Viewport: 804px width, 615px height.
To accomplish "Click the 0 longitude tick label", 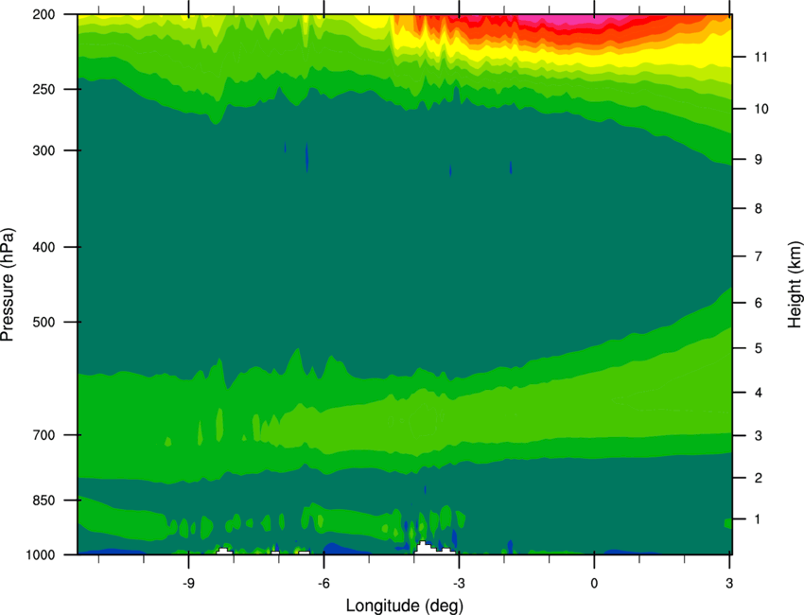I will (594, 583).
